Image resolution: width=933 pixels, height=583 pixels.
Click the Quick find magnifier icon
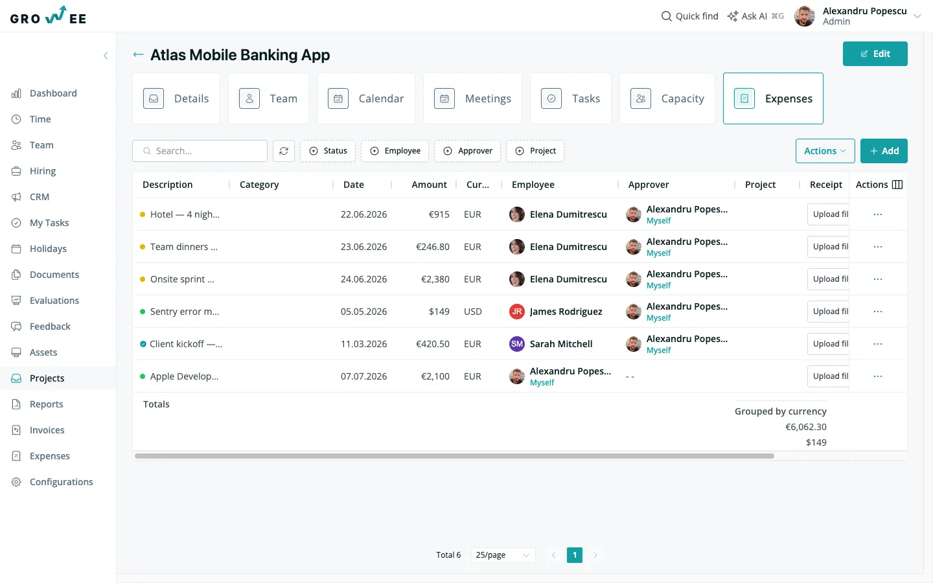[x=667, y=16]
